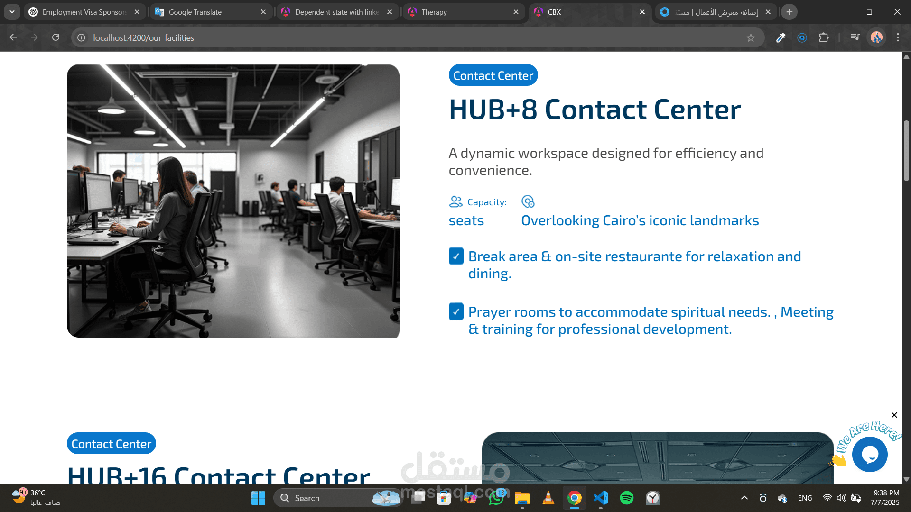Screen dimensions: 911x512
Task: Click the scrollbar down arrow
Action: tap(906, 479)
